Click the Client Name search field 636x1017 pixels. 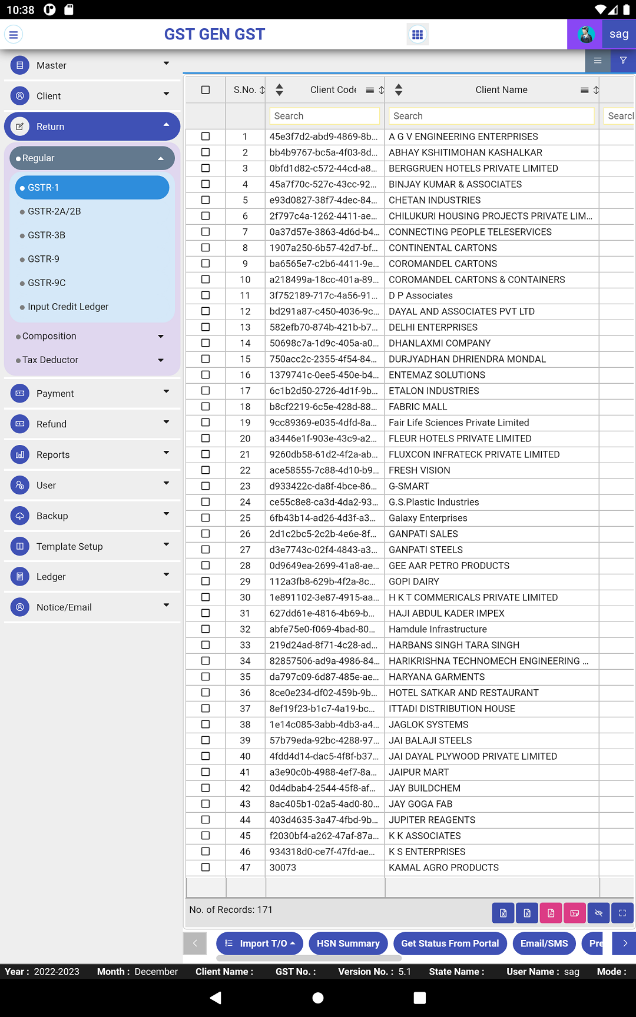491,116
